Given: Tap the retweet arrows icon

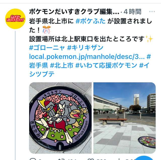Looking at the screenshot, I should coord(61,159).
